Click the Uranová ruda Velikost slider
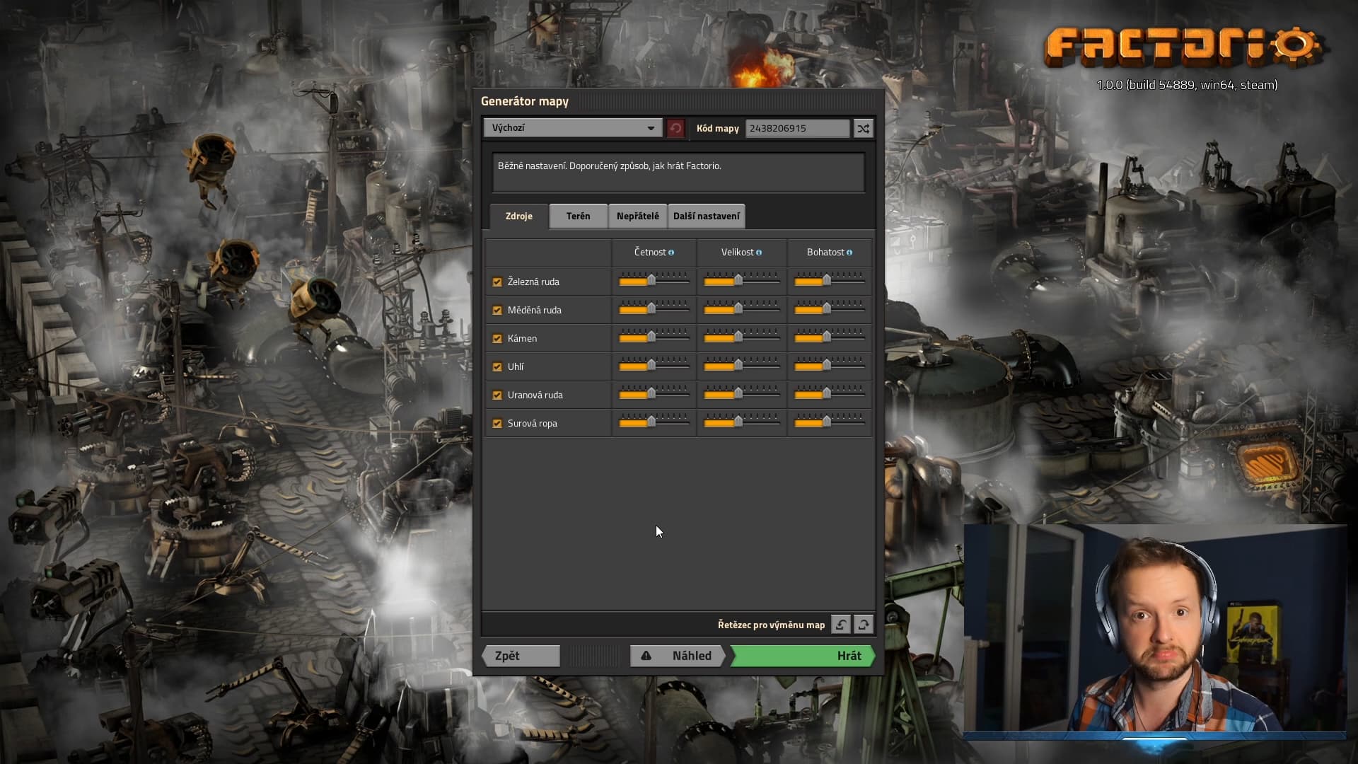 point(741,394)
